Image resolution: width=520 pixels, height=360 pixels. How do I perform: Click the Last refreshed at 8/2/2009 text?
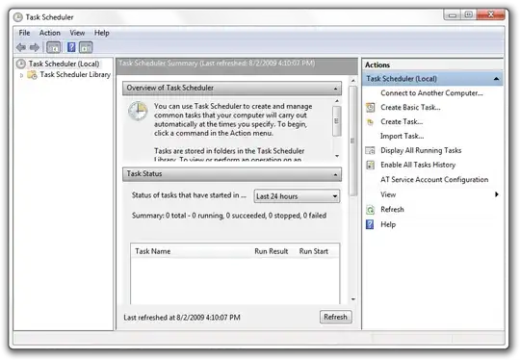point(182,318)
